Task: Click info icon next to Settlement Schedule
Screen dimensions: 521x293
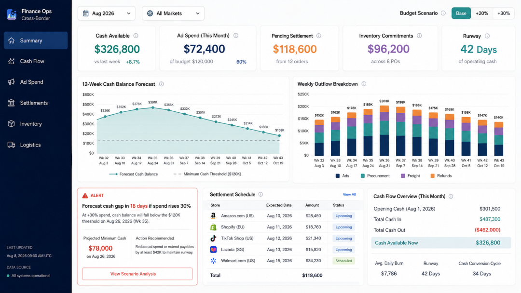Action: pyautogui.click(x=261, y=194)
